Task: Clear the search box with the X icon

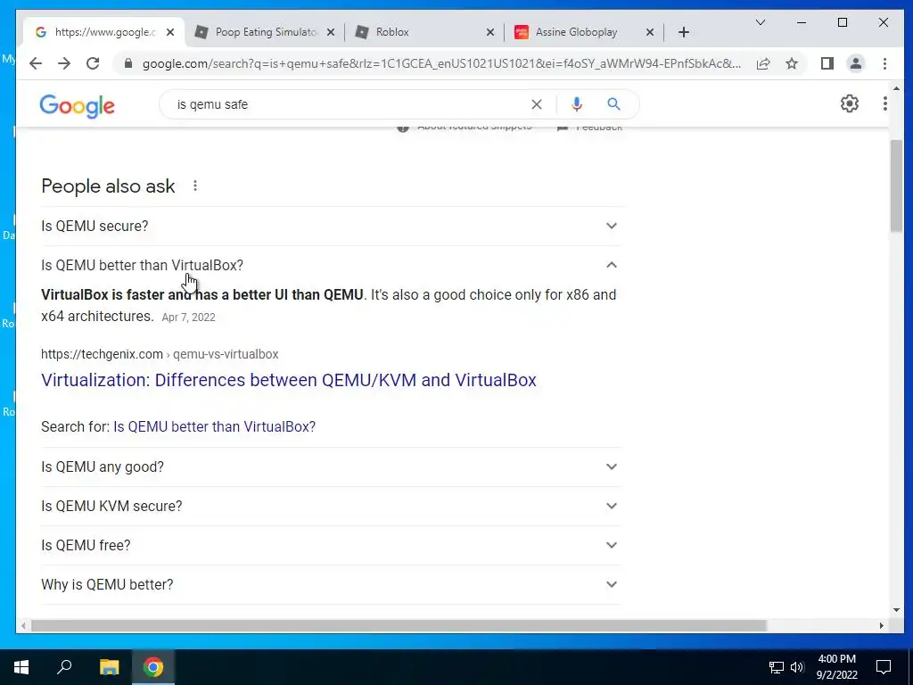Action: [536, 104]
